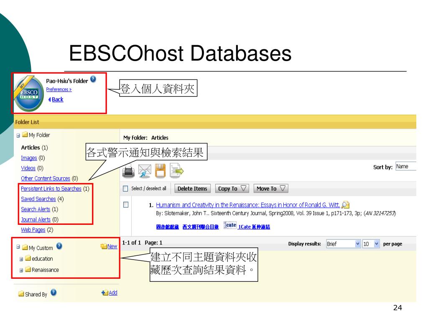The height and width of the screenshot is (321, 428).
Task: Click the My Folder: Articles heading
Action: [146, 138]
